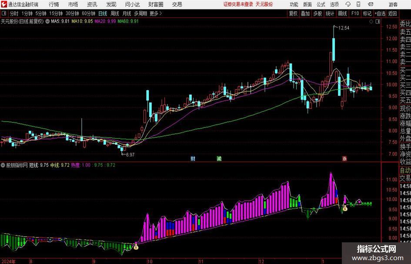411x264 pixels.
Task: Click the MA20: 9.99 label
Action: (x=105, y=21)
